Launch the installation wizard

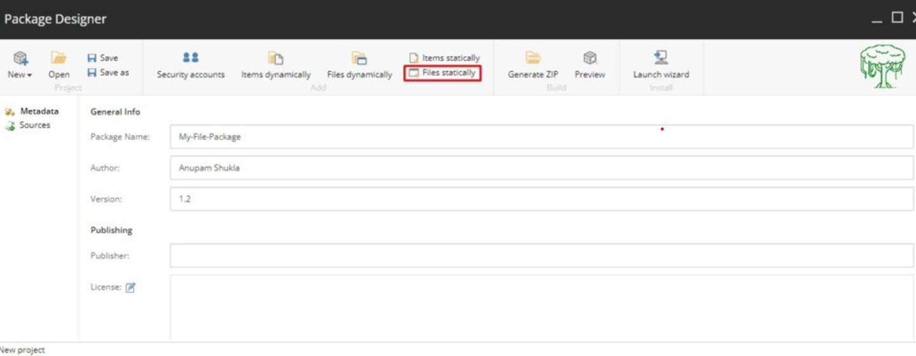660,65
